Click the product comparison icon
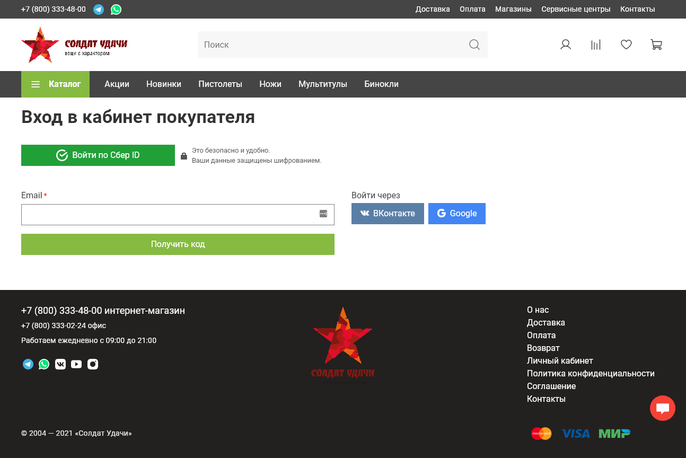 click(595, 45)
